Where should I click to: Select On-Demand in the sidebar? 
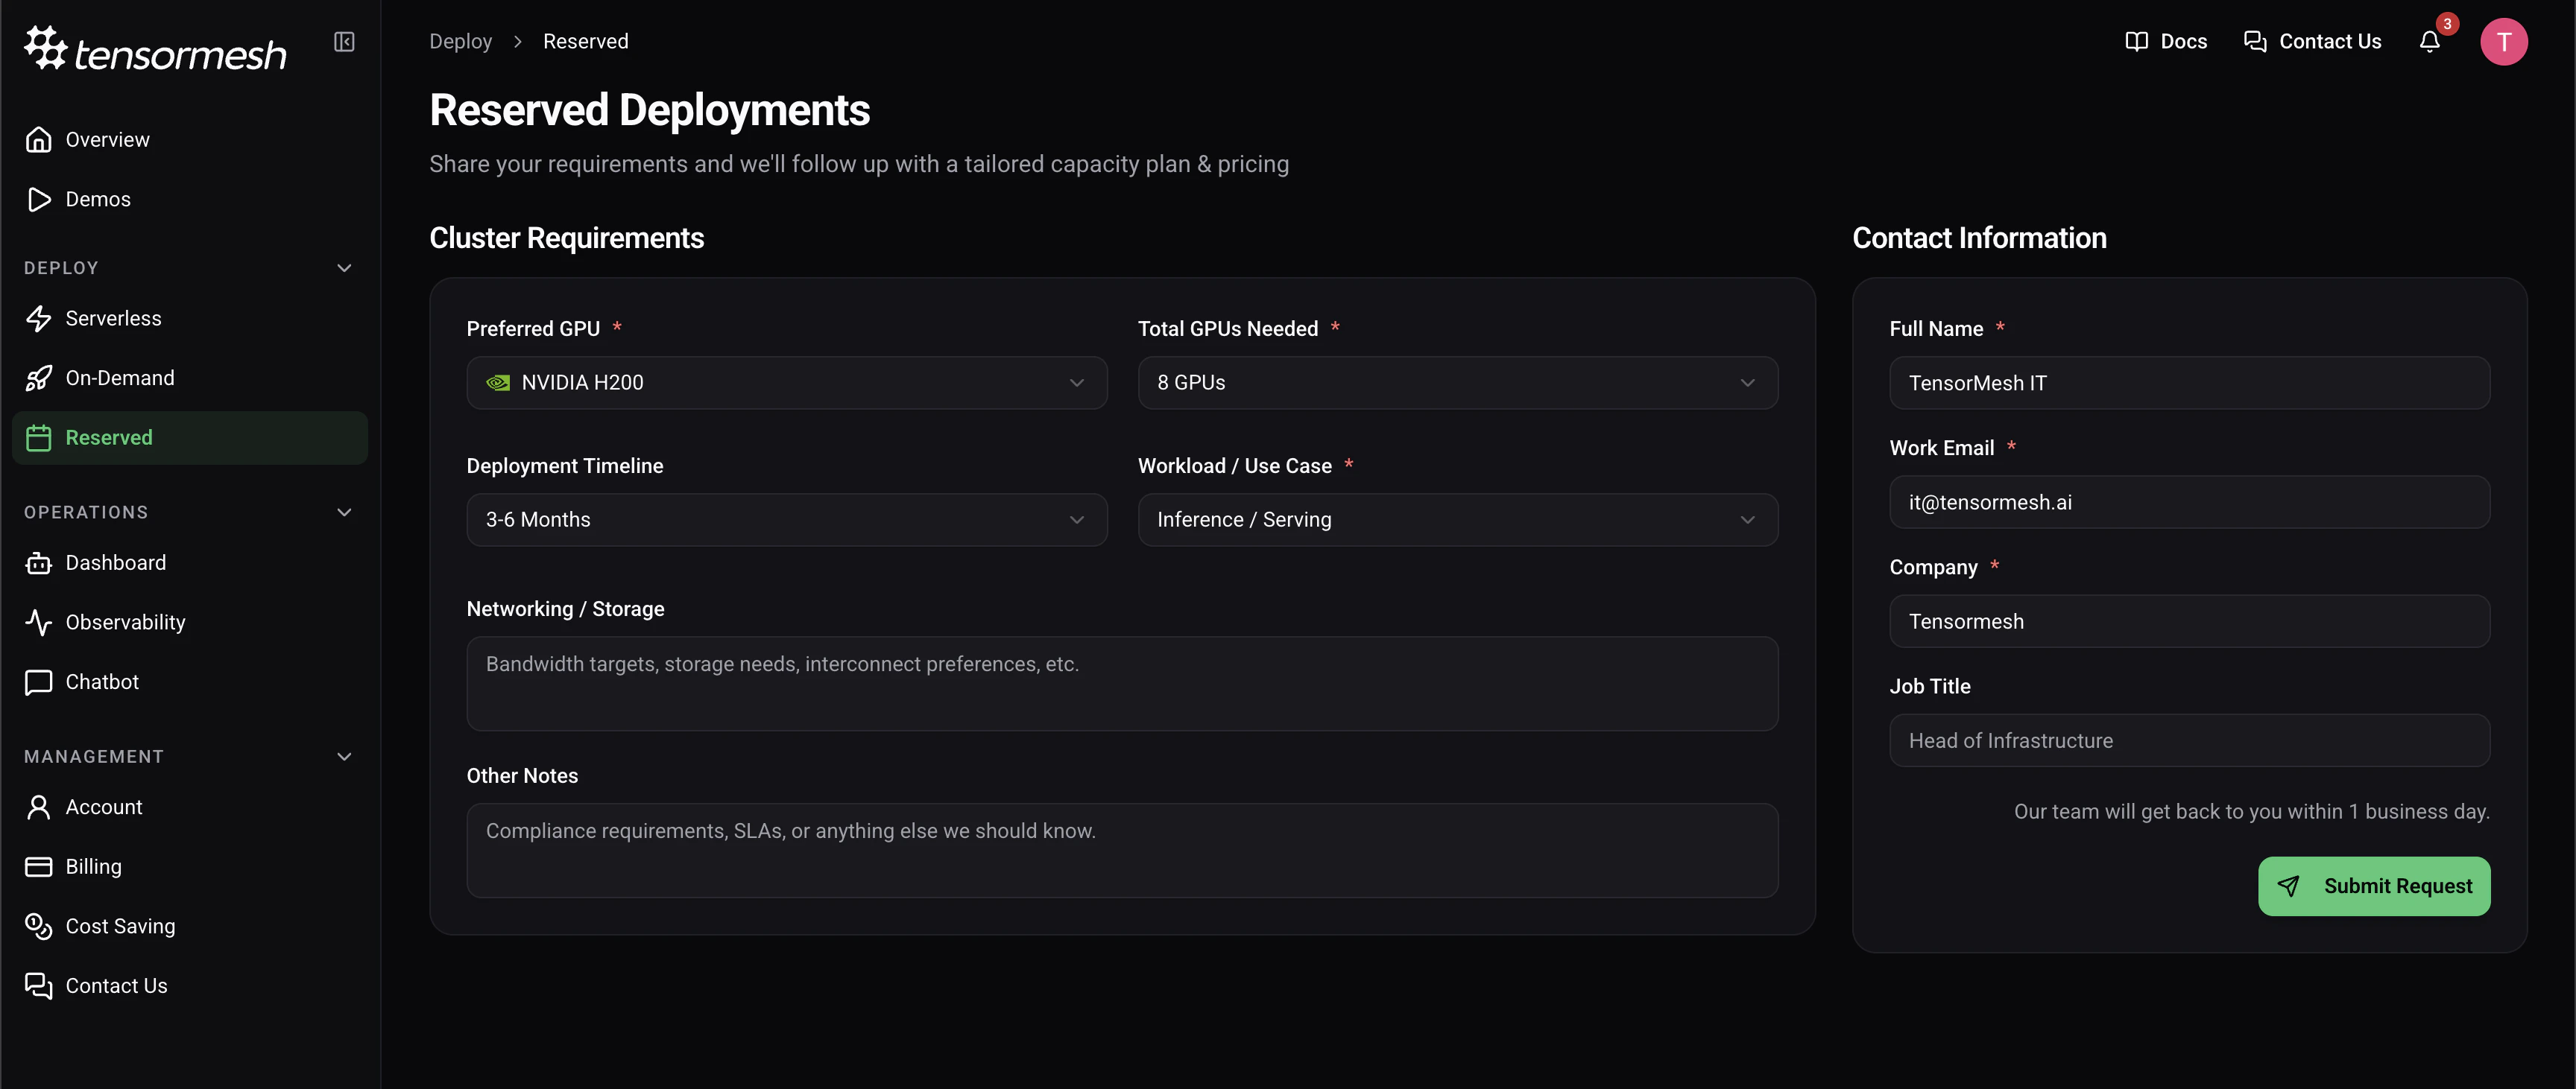click(190, 378)
